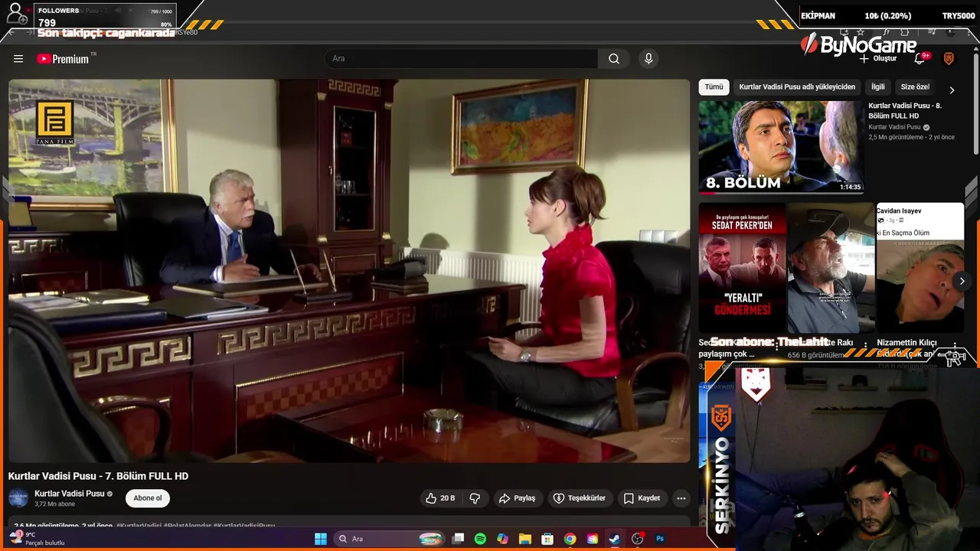Open Spotify from the taskbar
The height and width of the screenshot is (551, 980).
tap(480, 539)
